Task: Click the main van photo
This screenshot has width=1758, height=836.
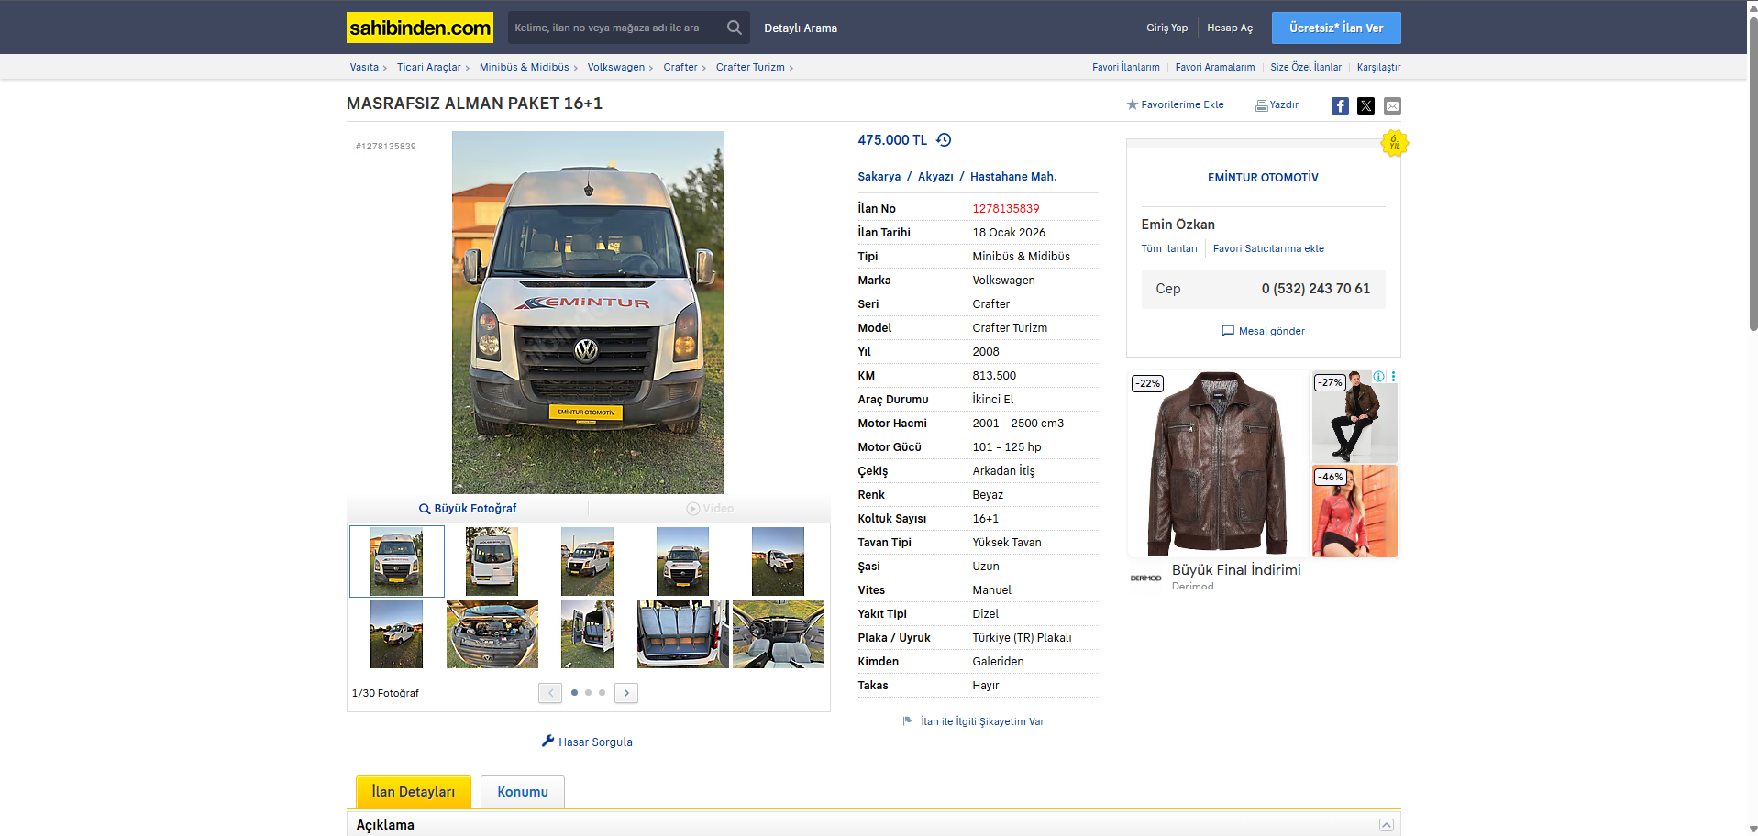Action: point(588,313)
